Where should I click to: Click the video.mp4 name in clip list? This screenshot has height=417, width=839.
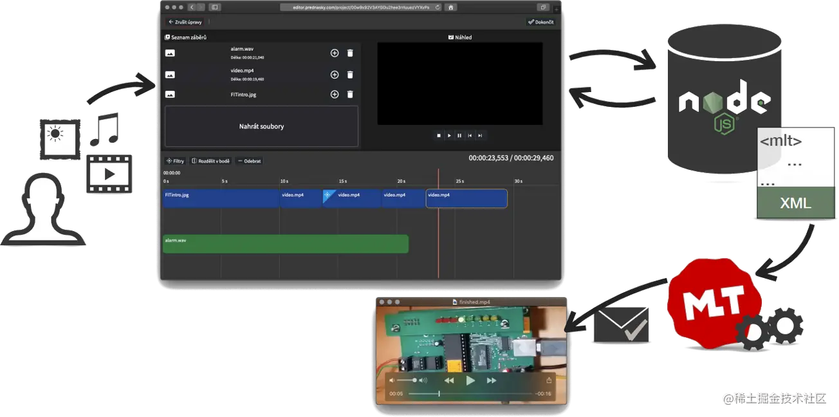(242, 70)
